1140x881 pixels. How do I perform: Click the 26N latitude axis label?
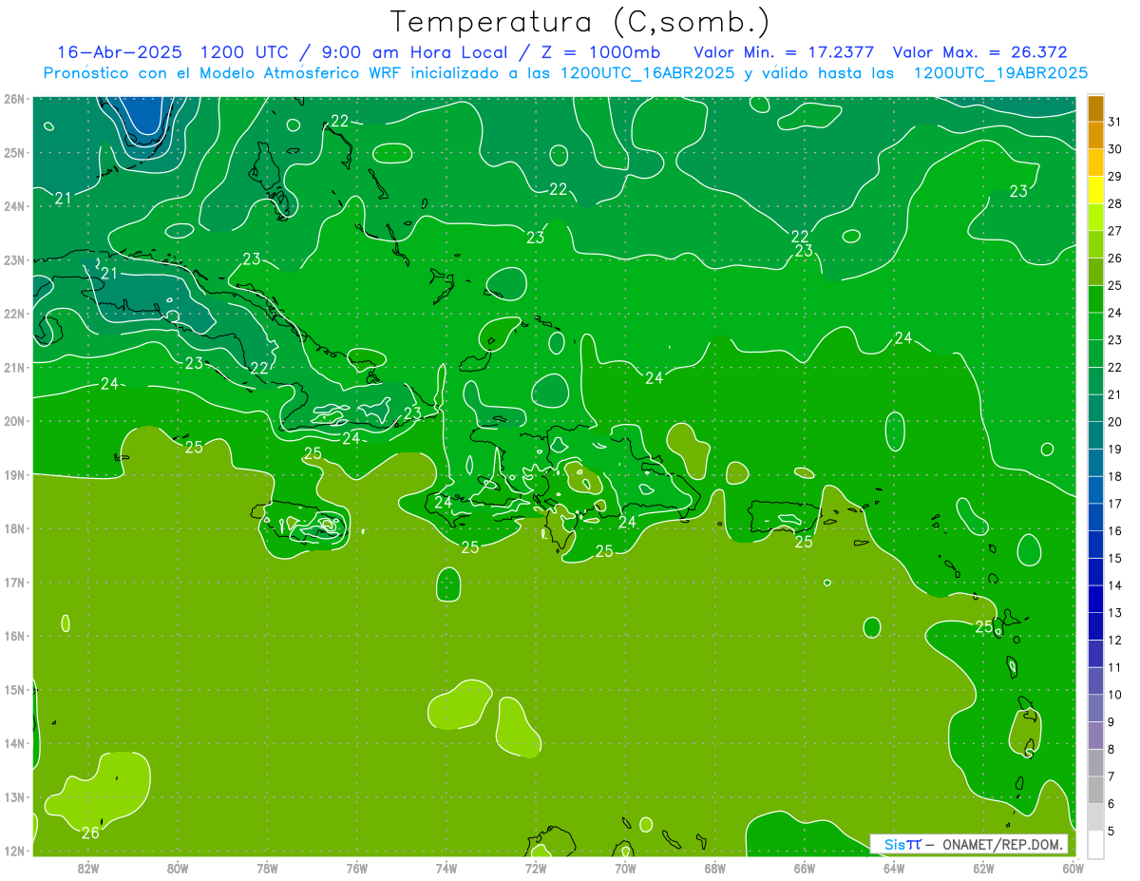click(14, 98)
